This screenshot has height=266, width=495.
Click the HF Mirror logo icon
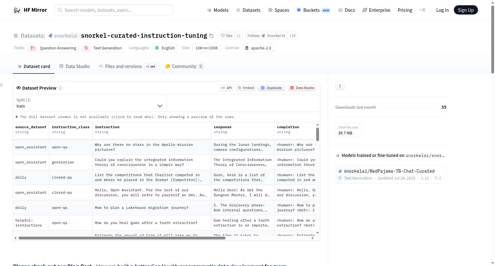[x=17, y=10]
